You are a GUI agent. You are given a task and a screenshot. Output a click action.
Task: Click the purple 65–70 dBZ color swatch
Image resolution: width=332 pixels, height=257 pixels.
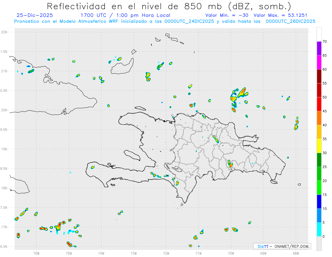(319, 48)
